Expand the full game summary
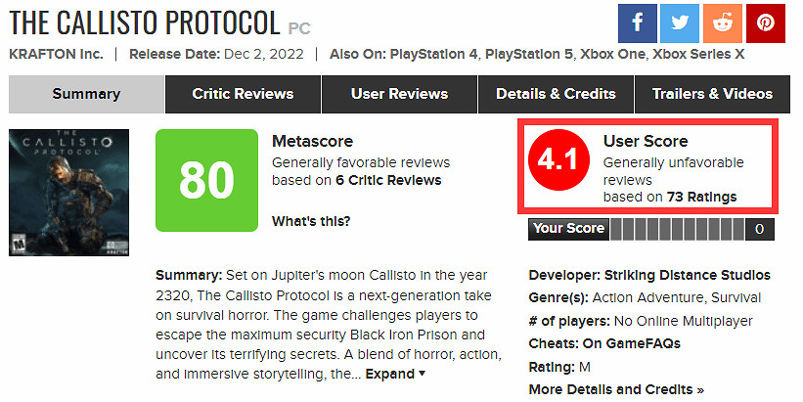The width and height of the screenshot is (803, 402). [x=395, y=374]
